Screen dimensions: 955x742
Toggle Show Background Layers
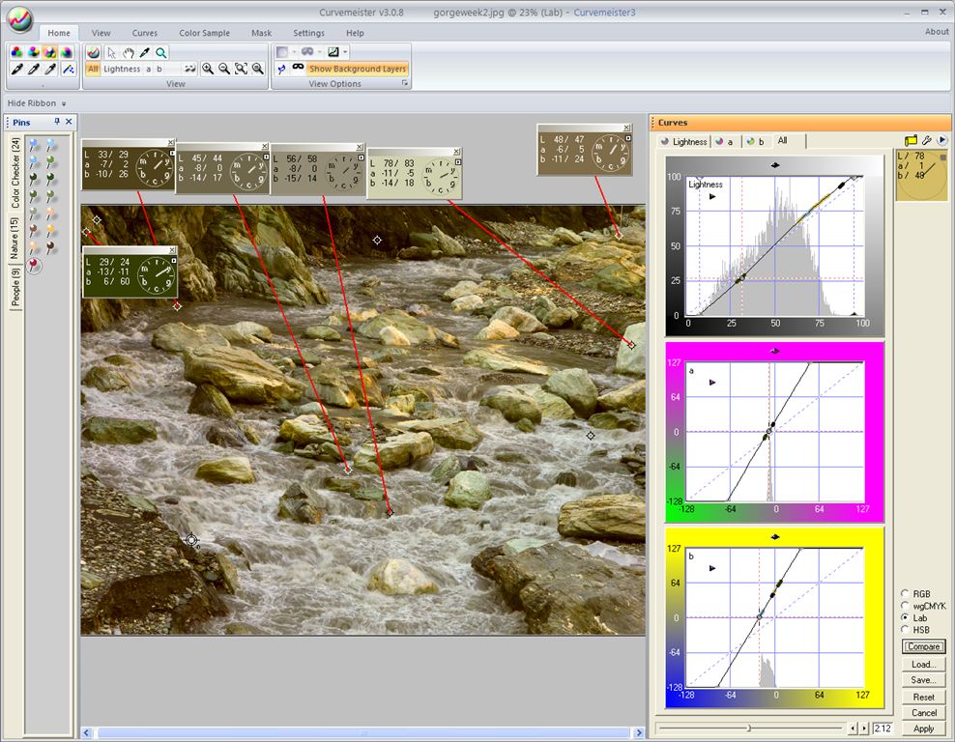click(358, 69)
